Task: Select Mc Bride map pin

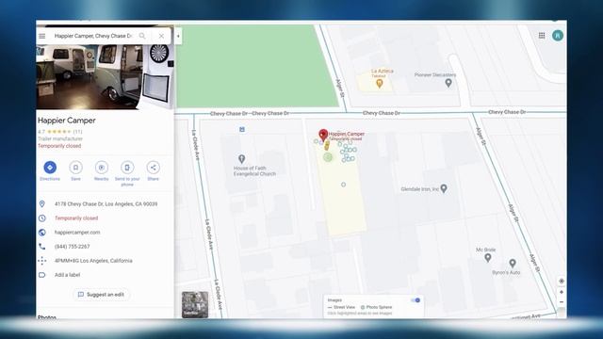Action: point(488,257)
